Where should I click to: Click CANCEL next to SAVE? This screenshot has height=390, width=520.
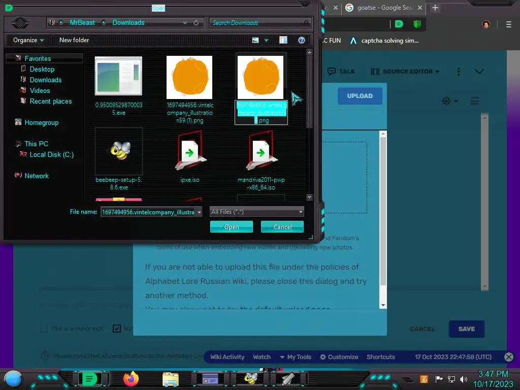(x=422, y=329)
